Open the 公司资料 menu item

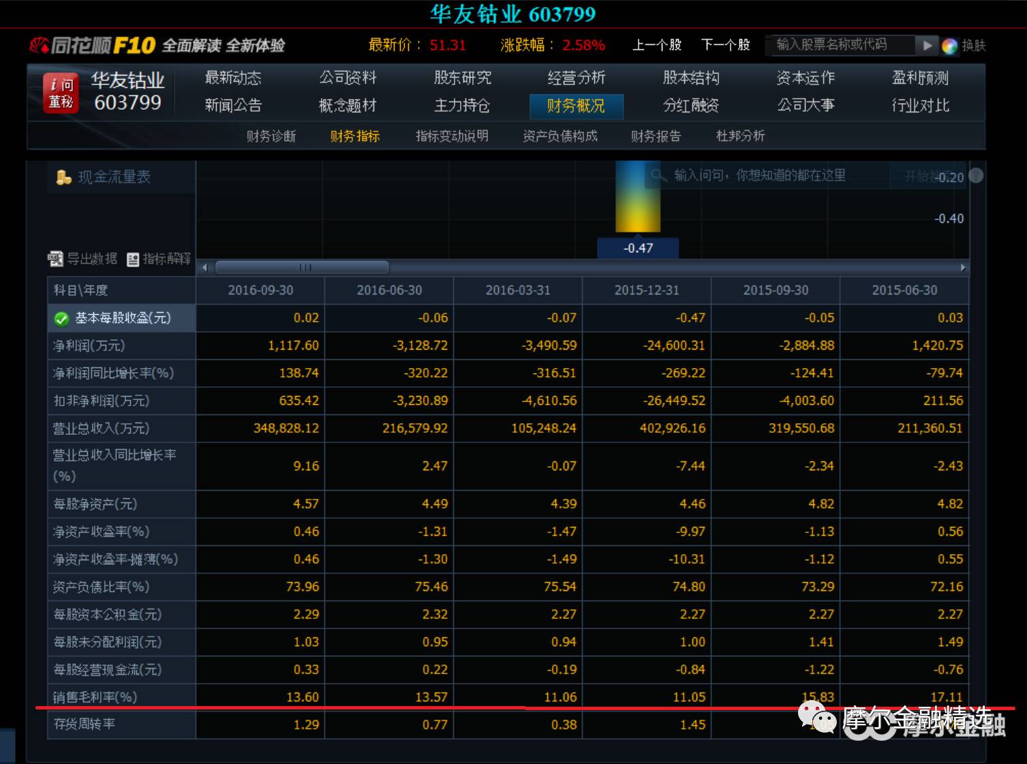click(348, 78)
